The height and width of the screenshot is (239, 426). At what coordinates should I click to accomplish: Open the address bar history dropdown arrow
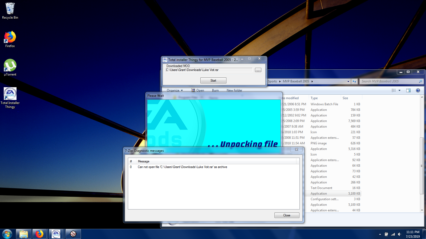[x=348, y=81]
